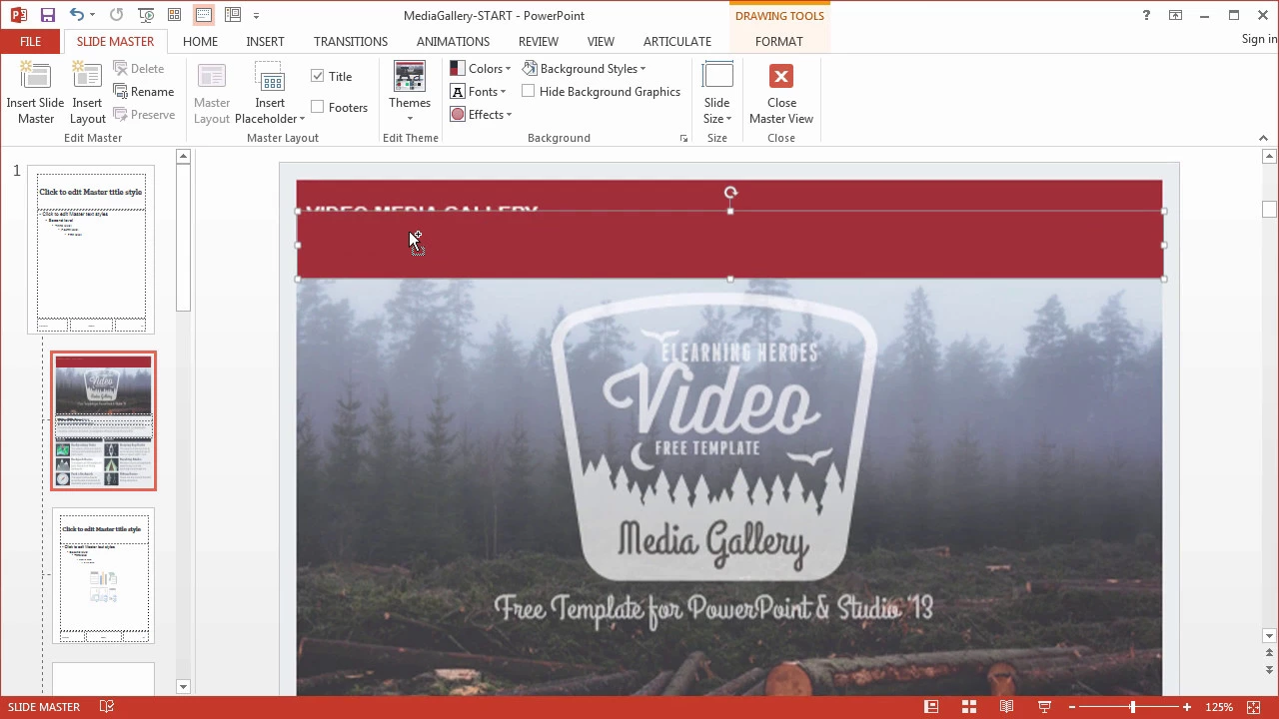
Task: Click the zoom out minus button
Action: click(1072, 707)
